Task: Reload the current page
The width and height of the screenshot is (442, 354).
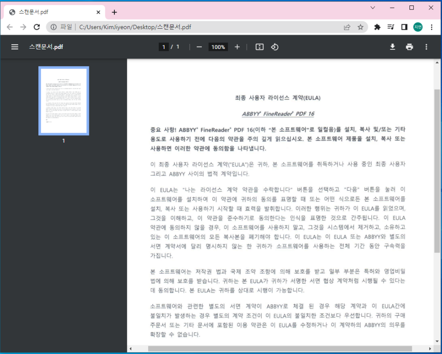Action: (37, 27)
